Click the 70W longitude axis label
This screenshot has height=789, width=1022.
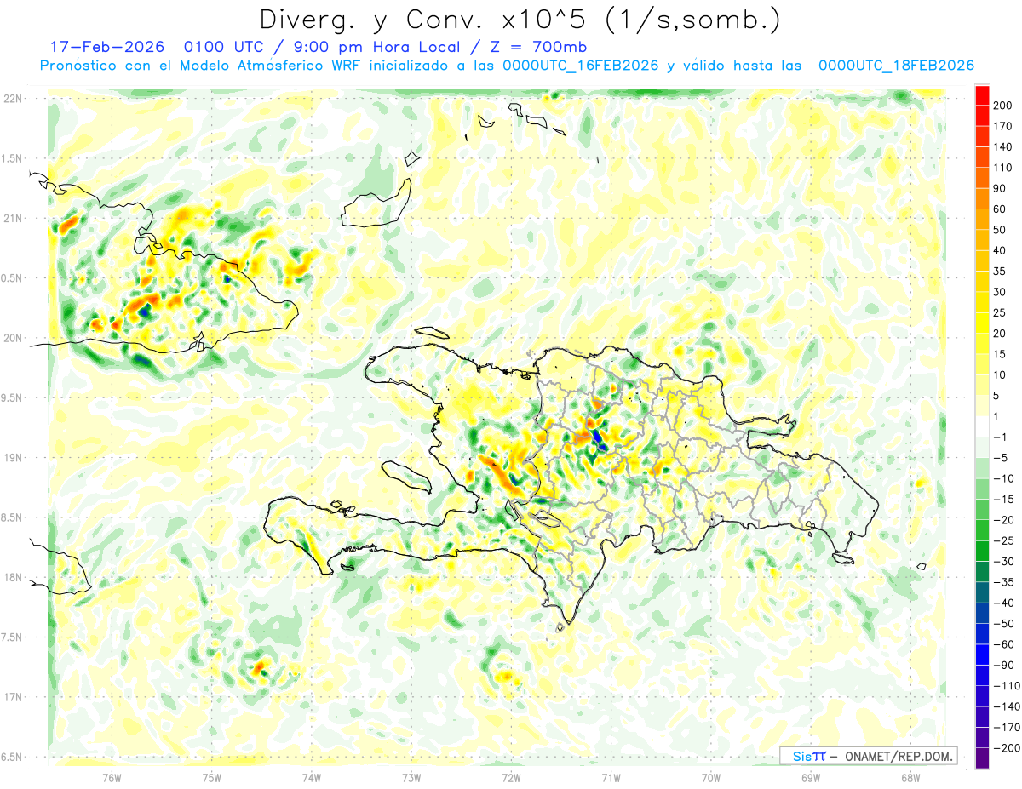(710, 777)
